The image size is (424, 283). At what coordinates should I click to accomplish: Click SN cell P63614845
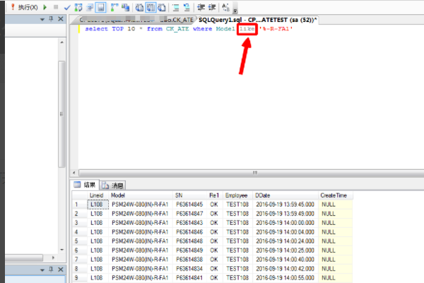[x=190, y=204]
